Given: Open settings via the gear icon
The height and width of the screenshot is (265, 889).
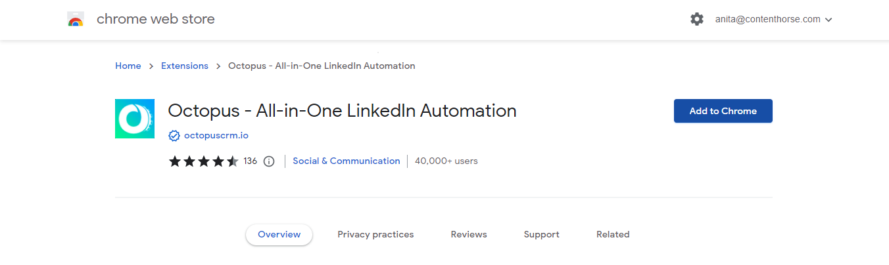Looking at the screenshot, I should 697,20.
